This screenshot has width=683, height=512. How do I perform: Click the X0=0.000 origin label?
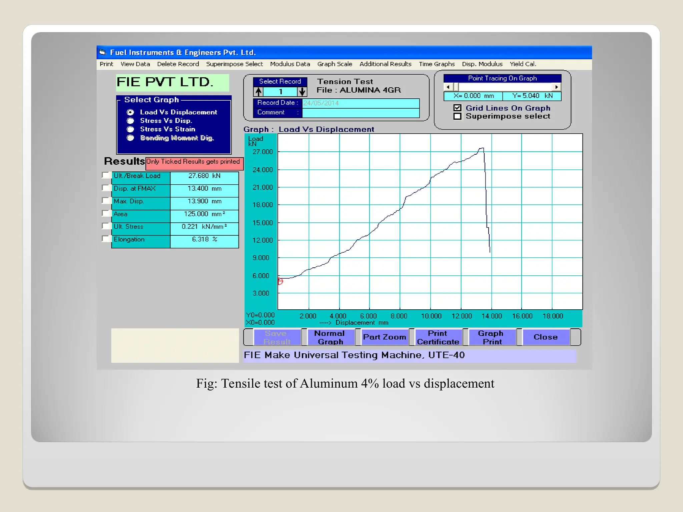tap(260, 323)
